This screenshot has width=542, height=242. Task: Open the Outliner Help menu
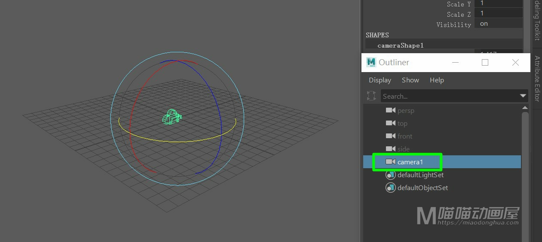tap(437, 80)
